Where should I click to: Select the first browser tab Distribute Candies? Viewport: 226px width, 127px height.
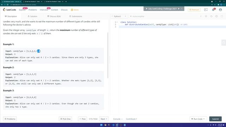pos(12,1)
